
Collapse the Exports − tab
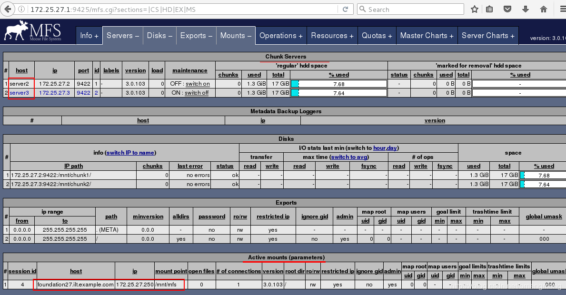click(x=197, y=35)
